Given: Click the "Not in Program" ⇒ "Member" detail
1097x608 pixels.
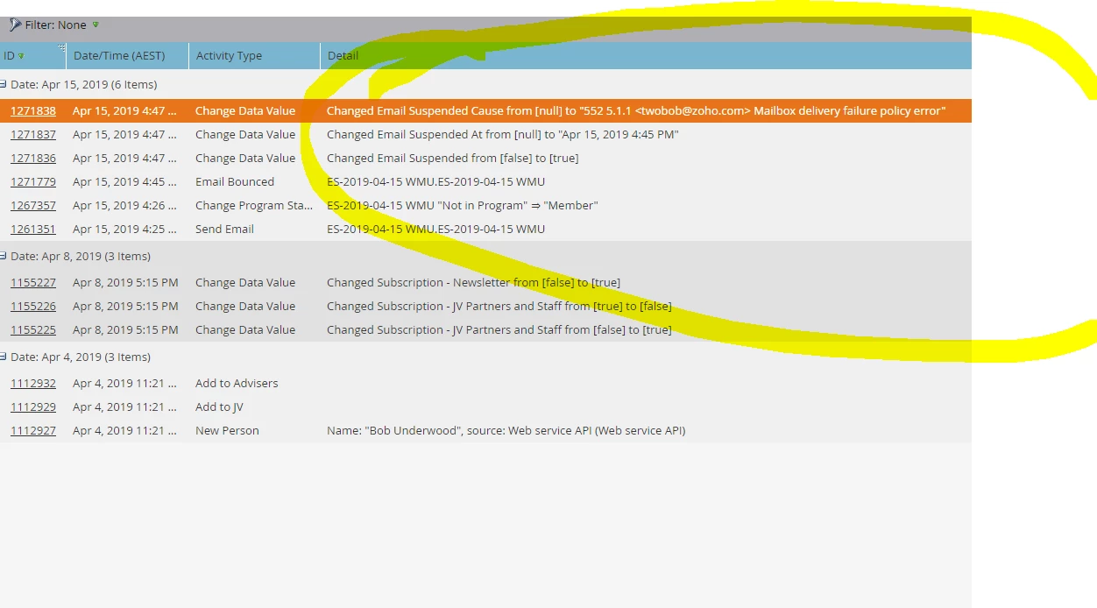Looking at the screenshot, I should tap(463, 206).
